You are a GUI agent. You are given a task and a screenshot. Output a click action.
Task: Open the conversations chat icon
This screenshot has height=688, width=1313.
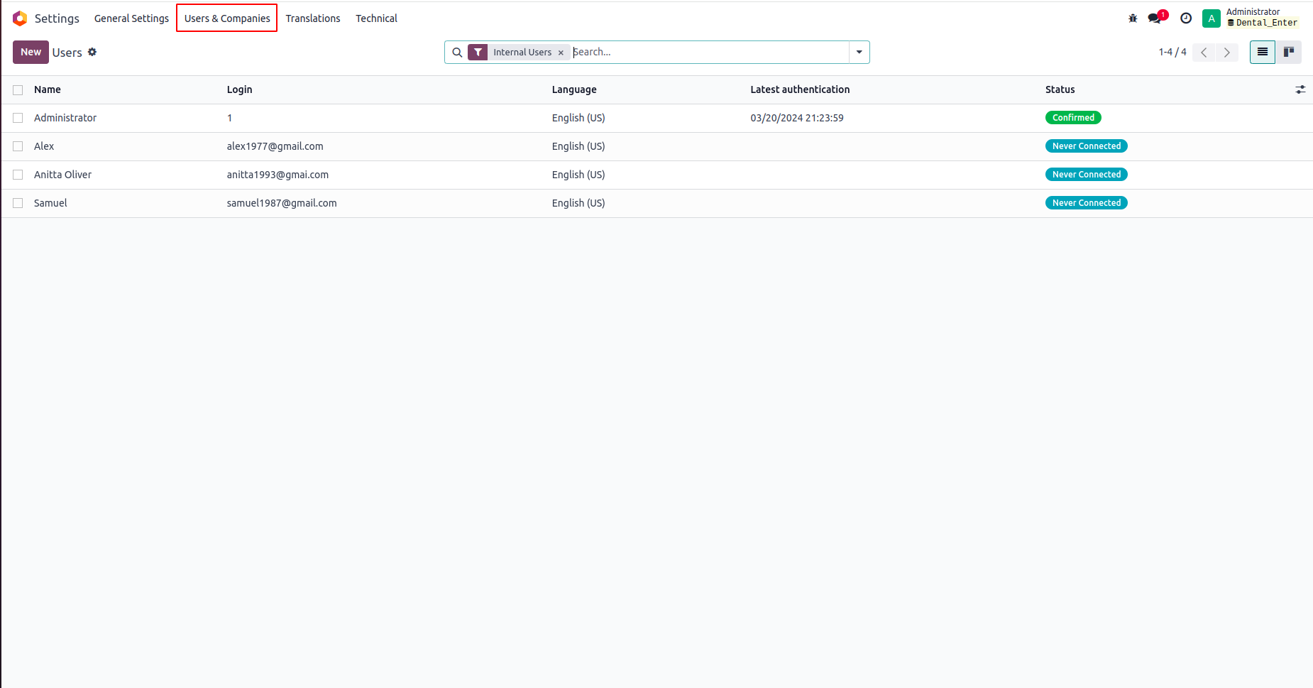[1156, 18]
